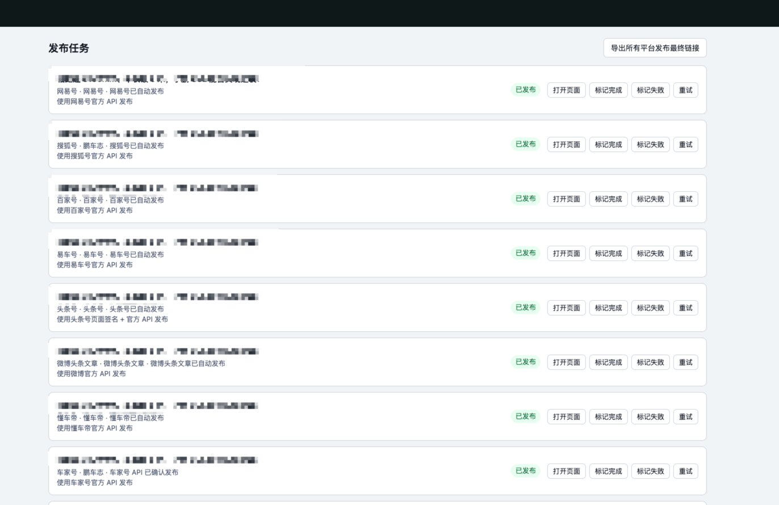Viewport: 779px width, 505px height.
Task: Mark the 微博头条文章 task as complete
Action: pyautogui.click(x=608, y=363)
